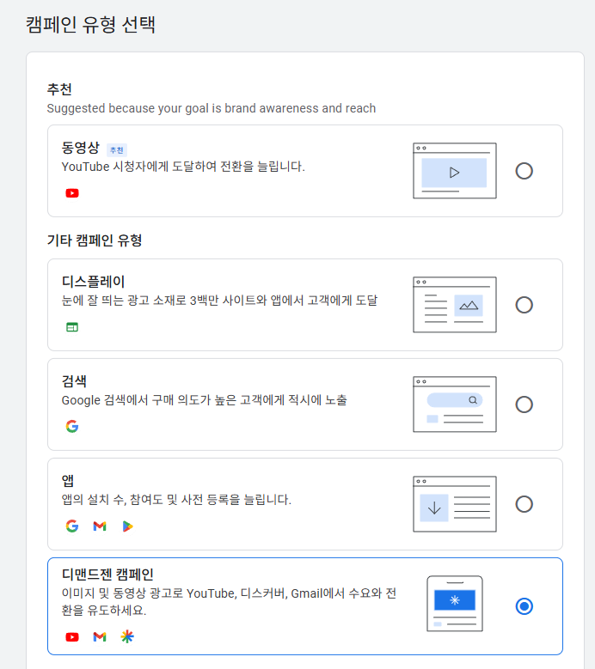Click the Discover asterisk icon in 디맨드젠 card
This screenshot has height=669, width=595.
tap(127, 636)
